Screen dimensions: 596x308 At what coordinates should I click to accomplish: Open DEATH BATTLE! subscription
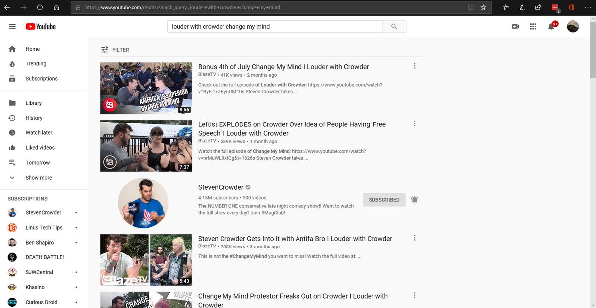pyautogui.click(x=44, y=257)
